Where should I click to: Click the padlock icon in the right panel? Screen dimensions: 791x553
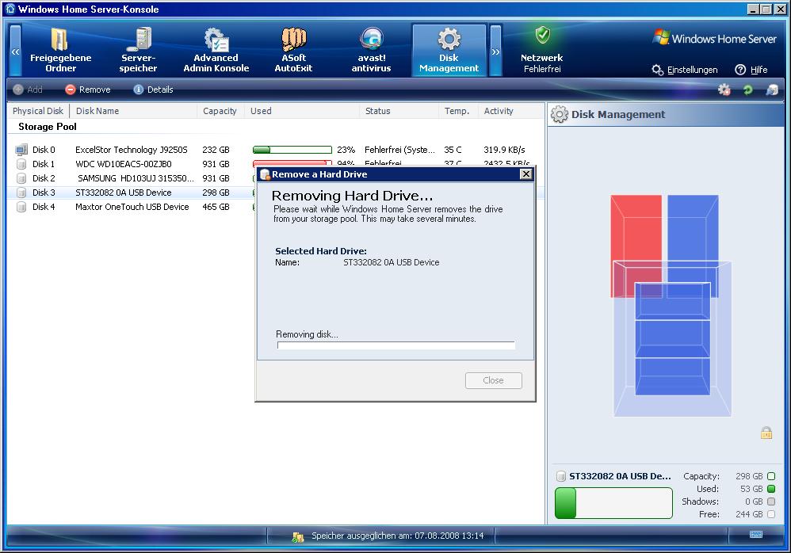pos(766,433)
